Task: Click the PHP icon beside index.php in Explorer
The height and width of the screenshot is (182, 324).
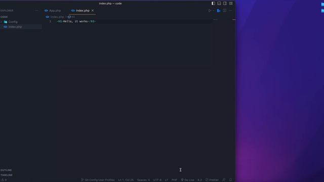Action: [x=6, y=27]
